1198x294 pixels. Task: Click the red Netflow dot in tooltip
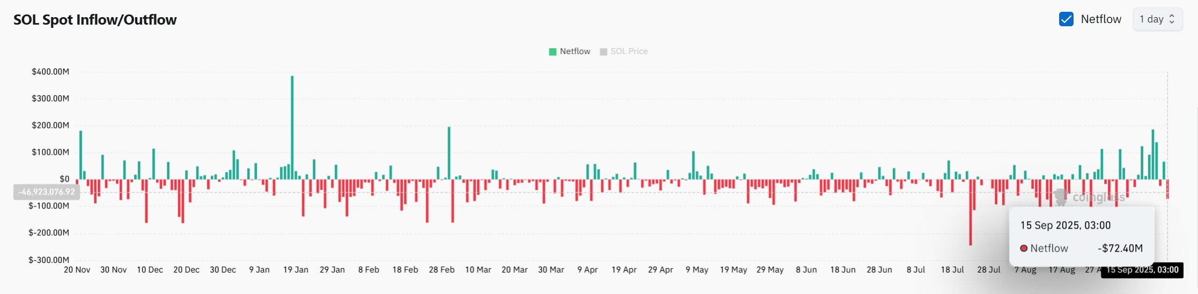tap(1024, 248)
